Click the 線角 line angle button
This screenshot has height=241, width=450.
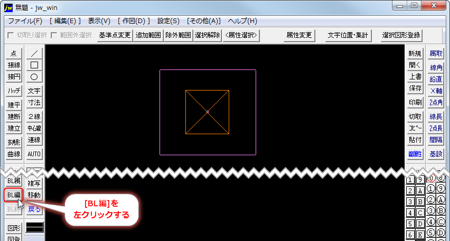click(x=436, y=67)
